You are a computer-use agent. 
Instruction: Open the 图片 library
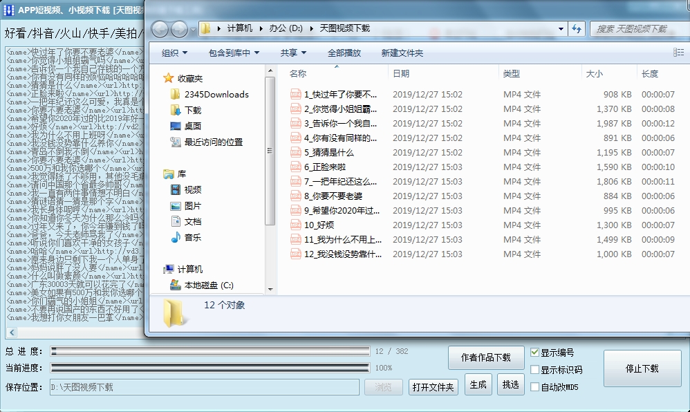[186, 205]
